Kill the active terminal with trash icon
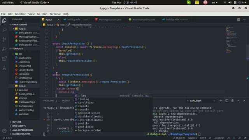This screenshot has width=249, height=140. (233, 101)
